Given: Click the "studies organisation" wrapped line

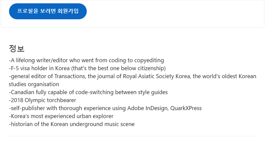Looking at the screenshot, I should tap(34, 84).
